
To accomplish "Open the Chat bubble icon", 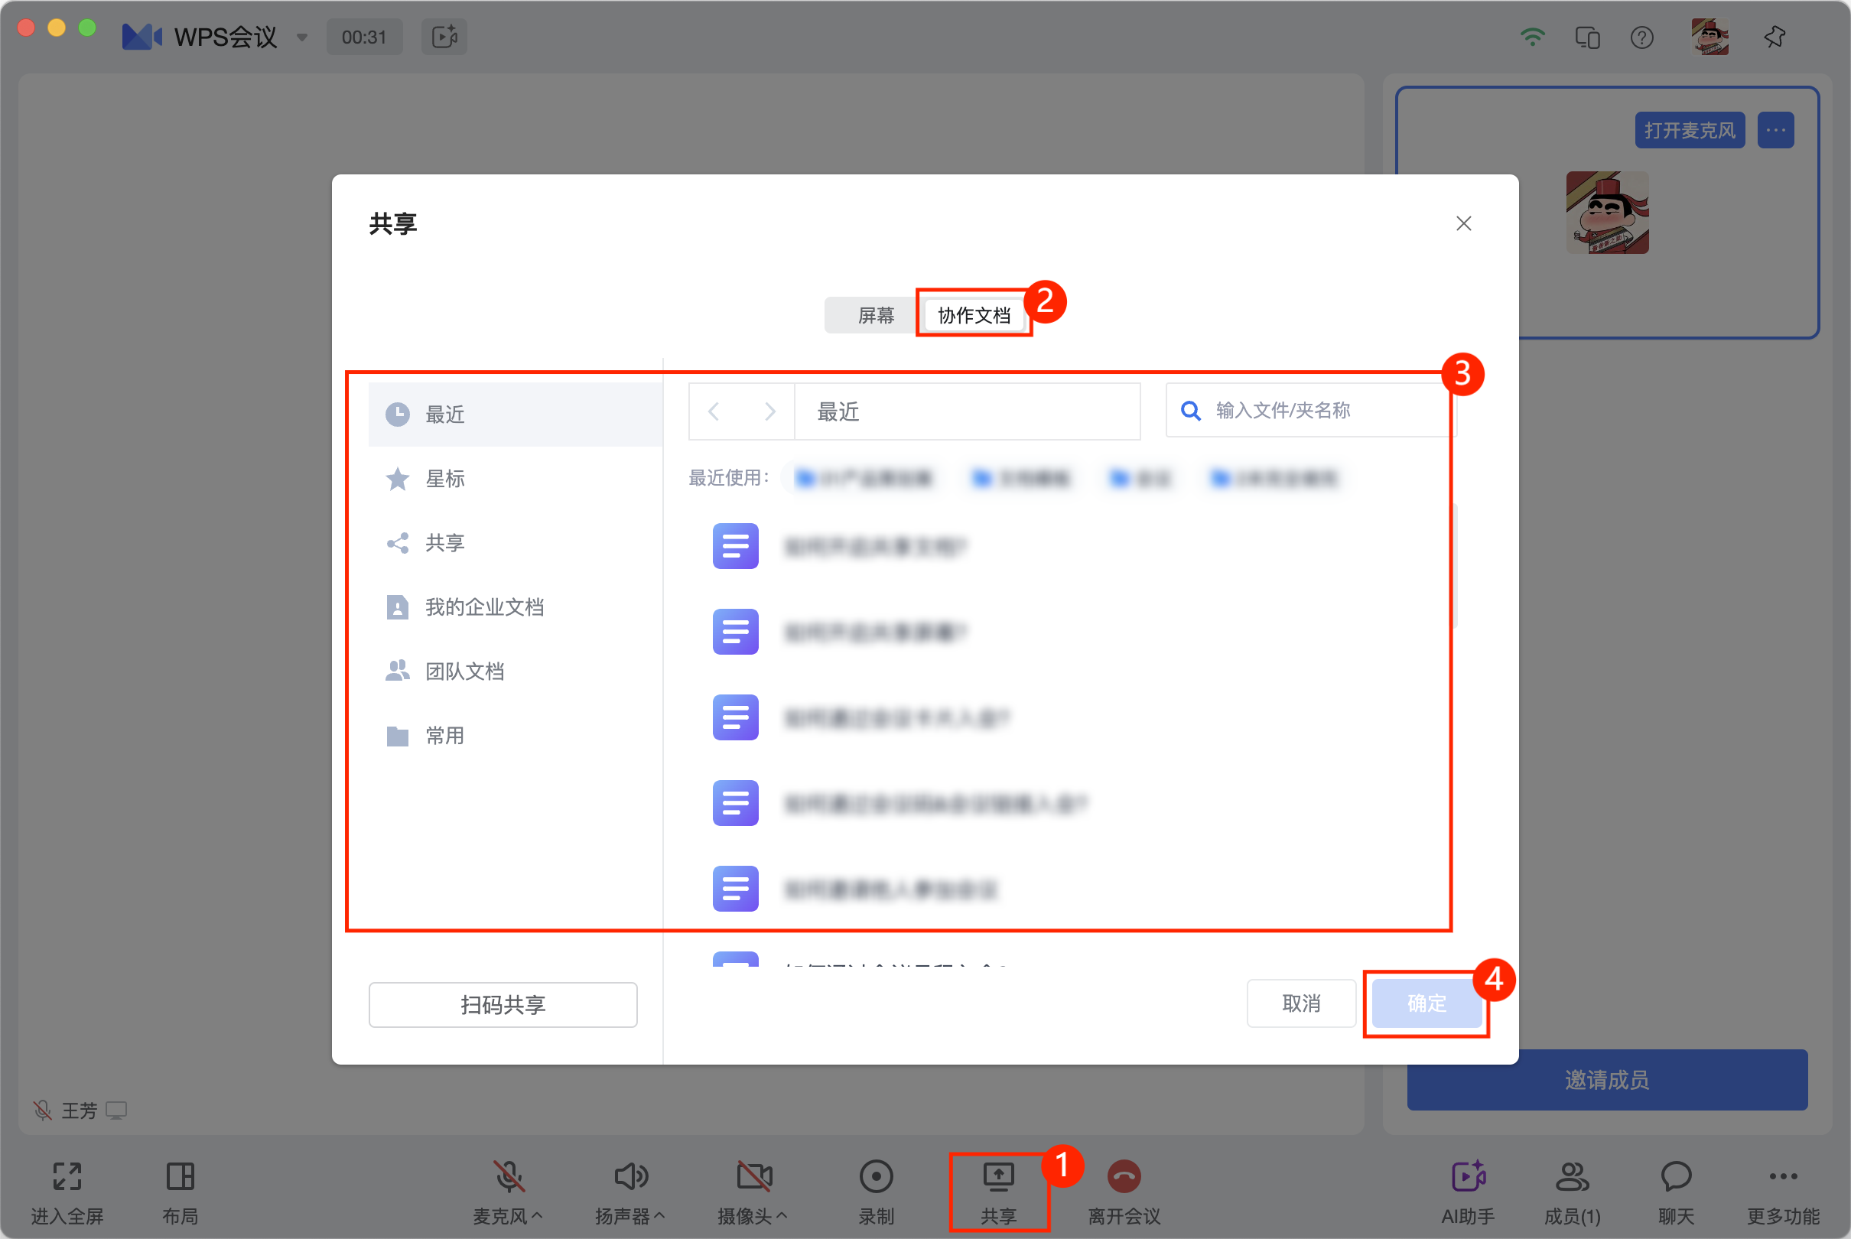I will coord(1676,1176).
